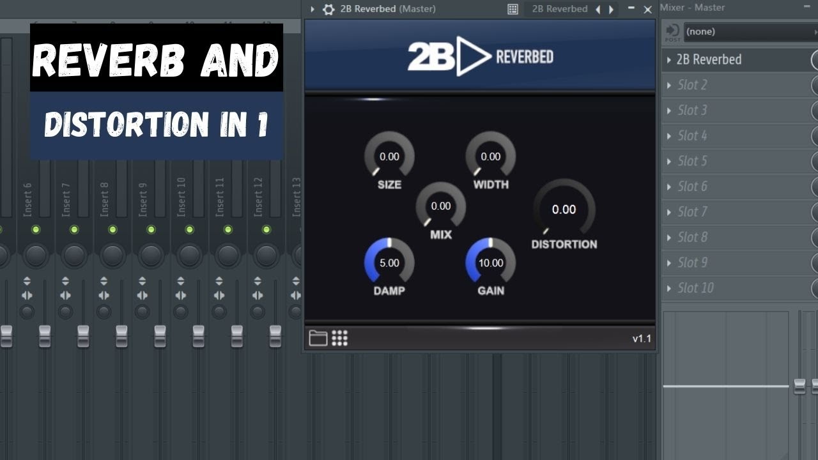Click the folder icon in 2B Reverbed footer
Screen dimensions: 818x460
[x=318, y=338]
